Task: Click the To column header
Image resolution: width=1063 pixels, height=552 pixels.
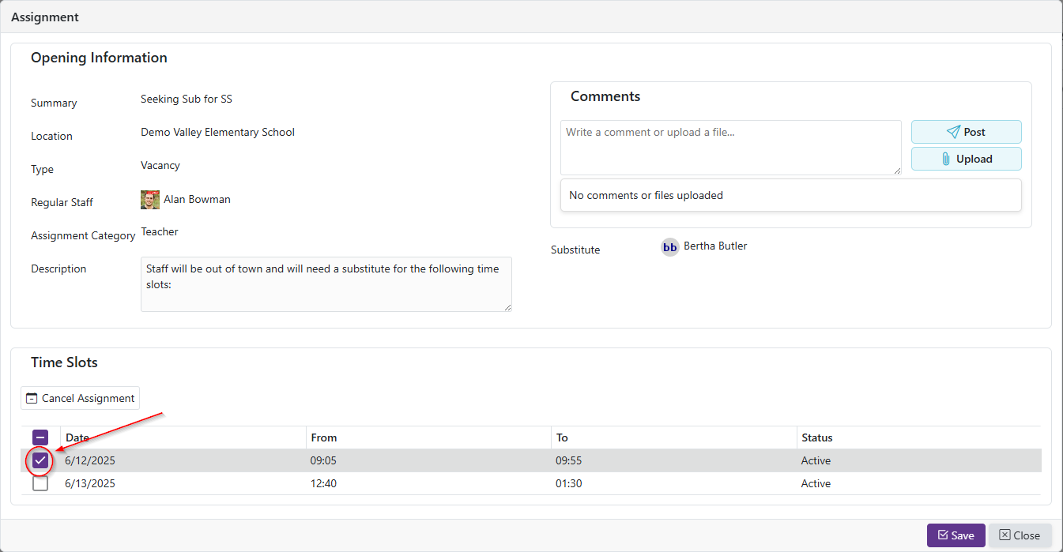Action: coord(562,437)
